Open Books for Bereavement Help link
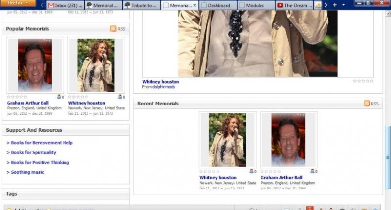This screenshot has height=210, width=391. pos(42,143)
